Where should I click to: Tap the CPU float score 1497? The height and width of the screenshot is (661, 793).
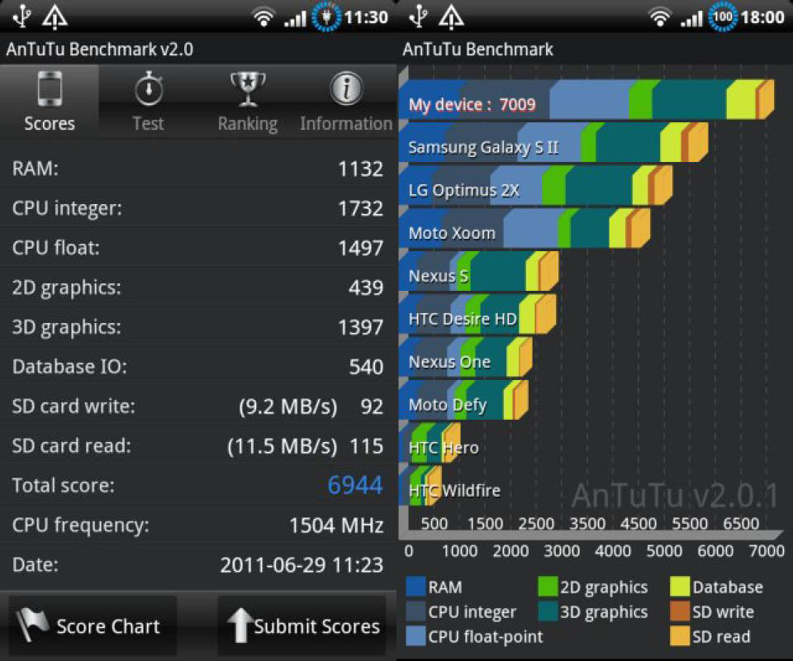click(x=361, y=248)
